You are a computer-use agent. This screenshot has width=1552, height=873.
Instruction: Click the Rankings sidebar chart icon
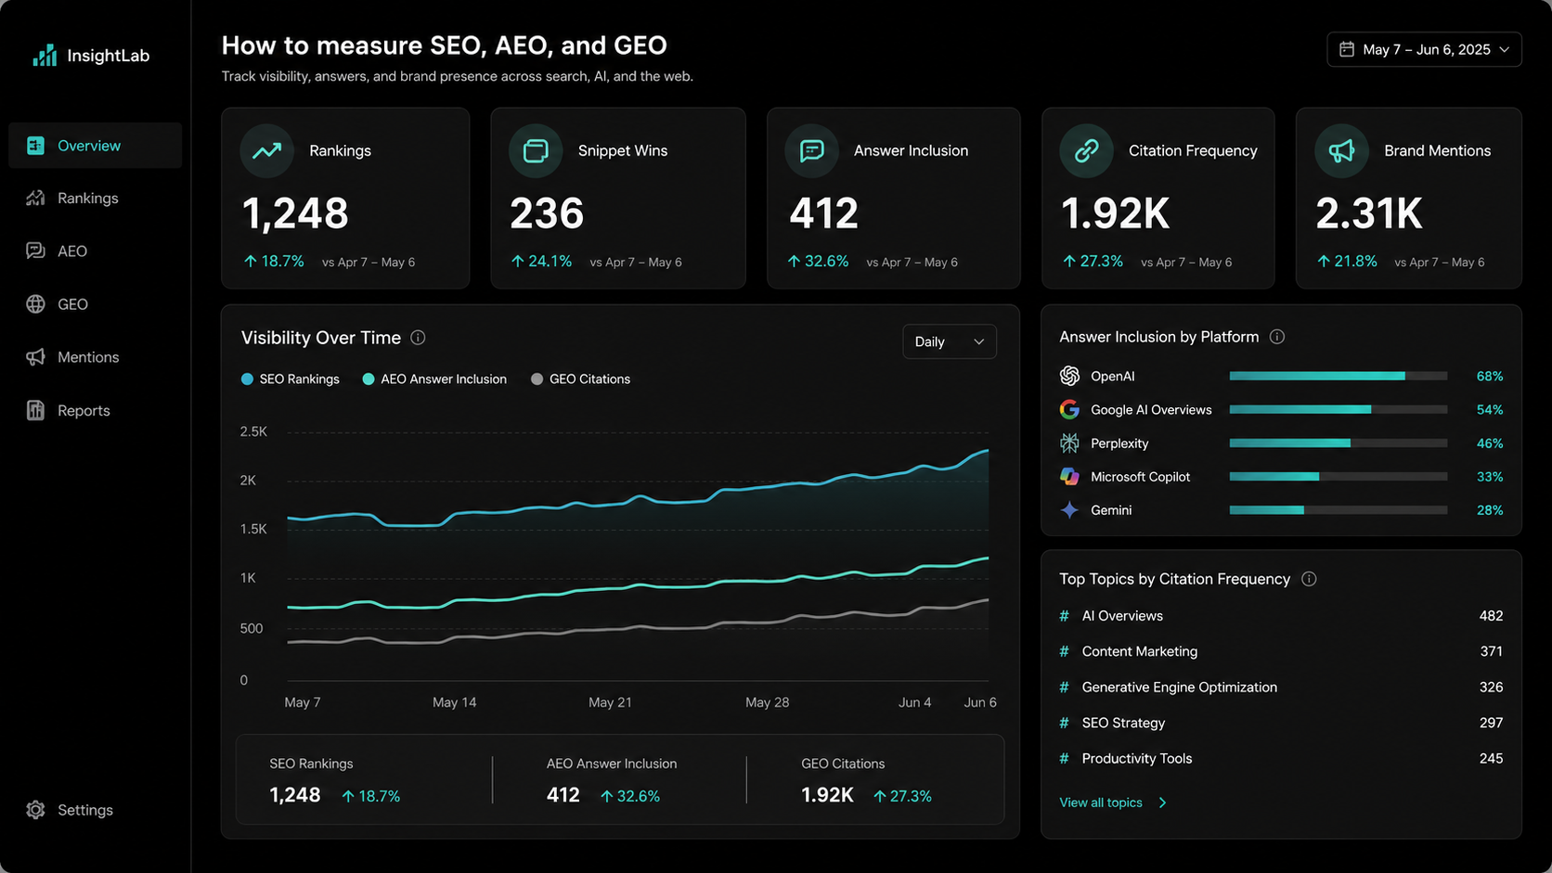click(x=35, y=199)
